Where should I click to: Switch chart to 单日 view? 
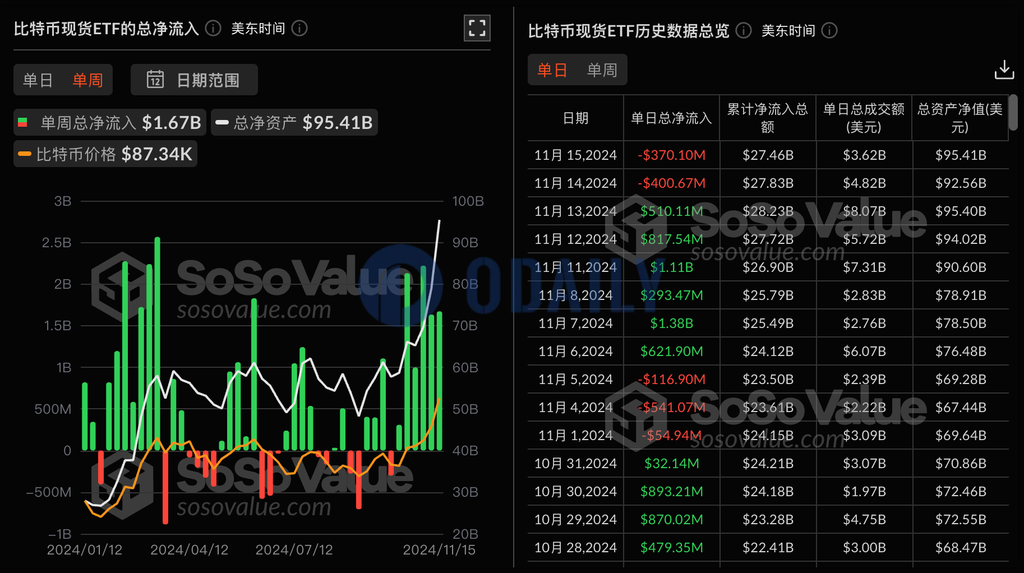coord(38,80)
